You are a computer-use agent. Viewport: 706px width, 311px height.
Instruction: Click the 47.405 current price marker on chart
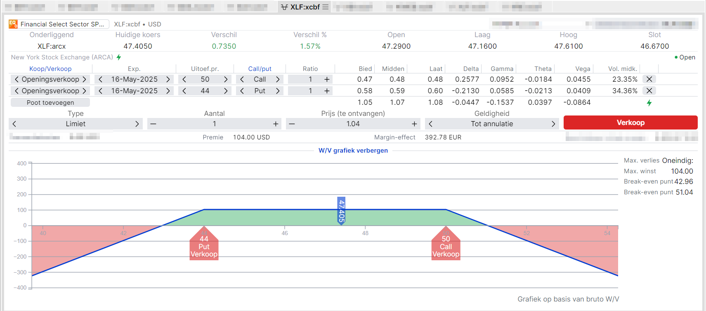(341, 211)
